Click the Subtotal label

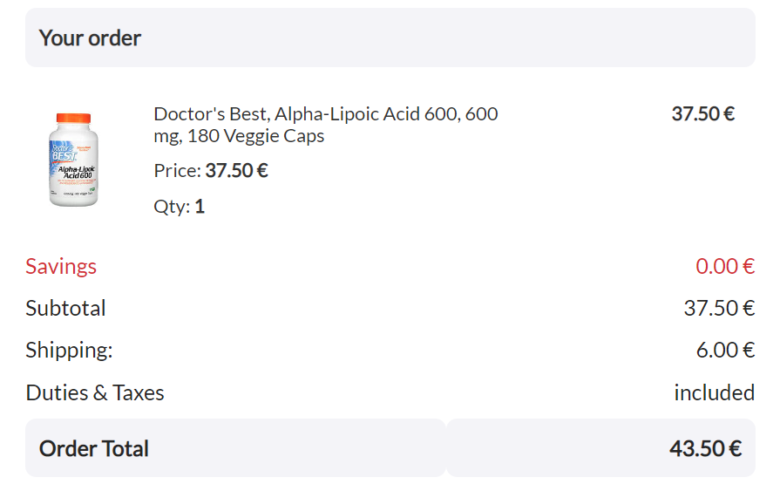click(x=65, y=308)
